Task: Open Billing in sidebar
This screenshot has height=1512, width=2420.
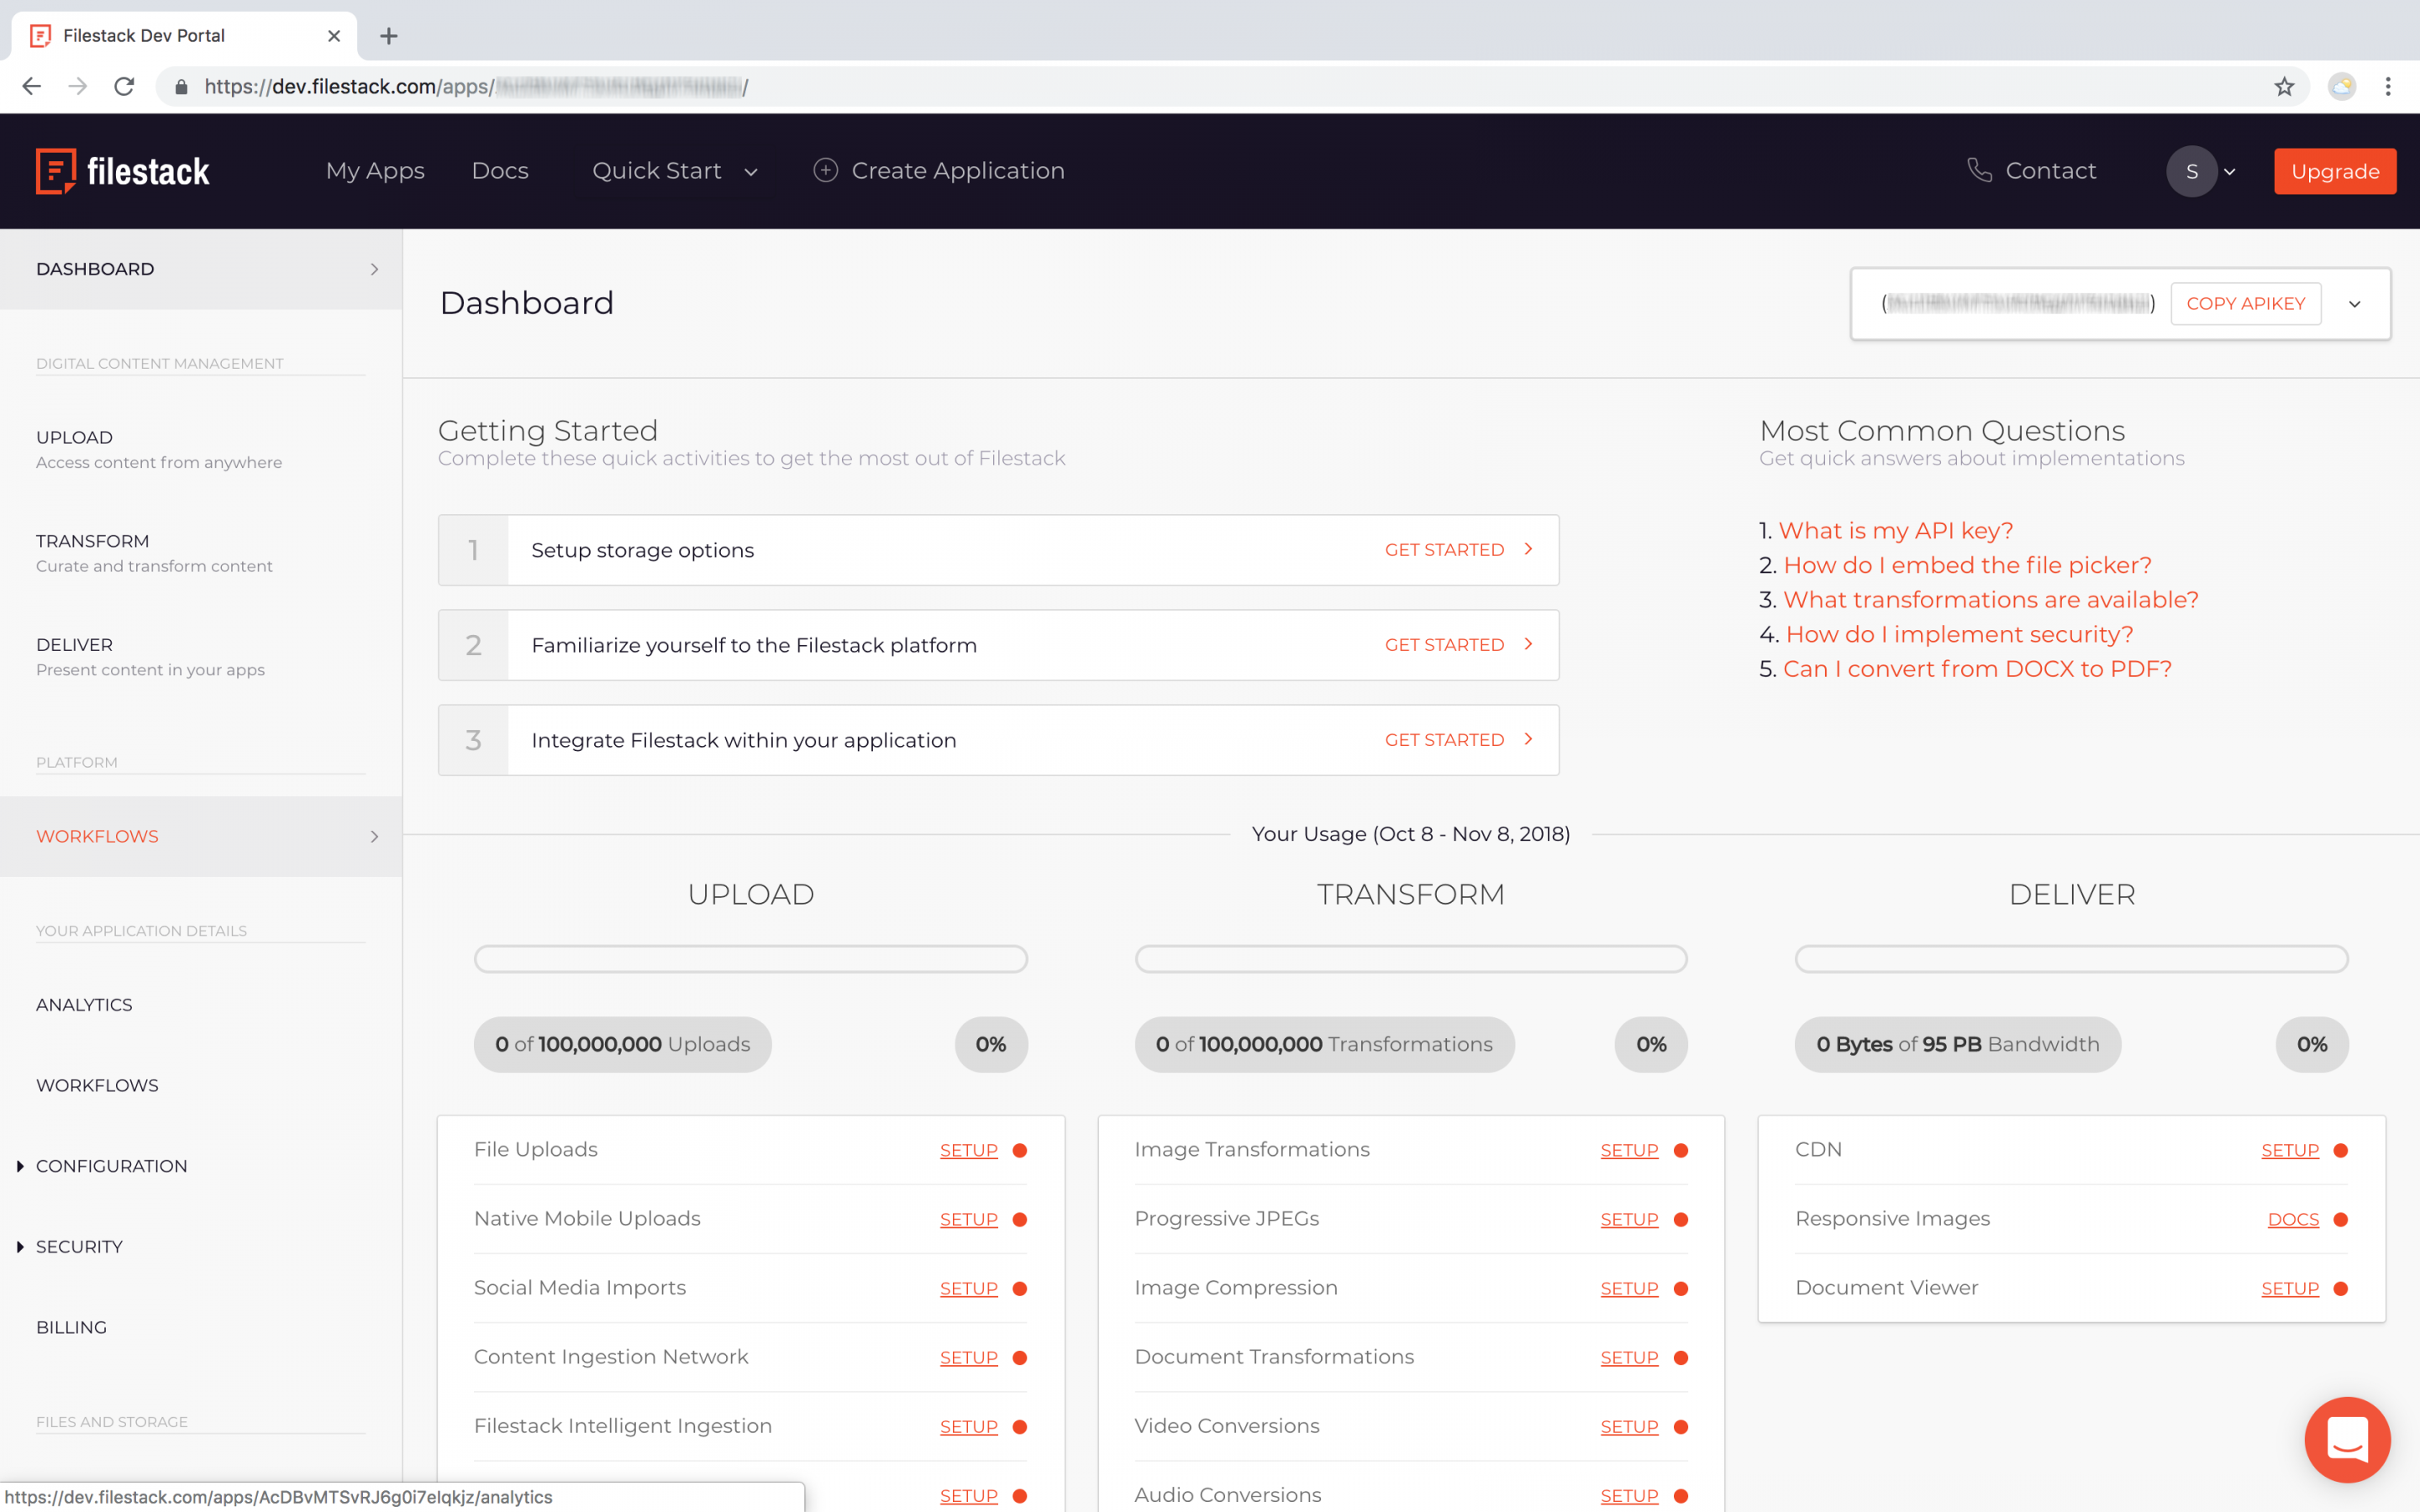Action: pos(71,1328)
